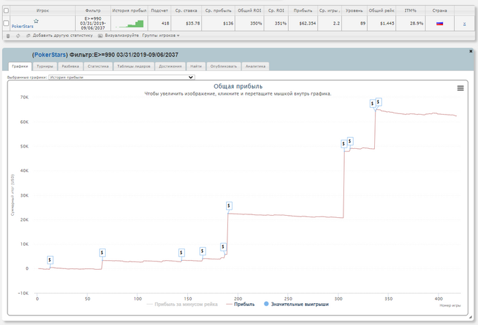Click the $ marker just under 10K
This screenshot has height=325, width=478.
223,247
